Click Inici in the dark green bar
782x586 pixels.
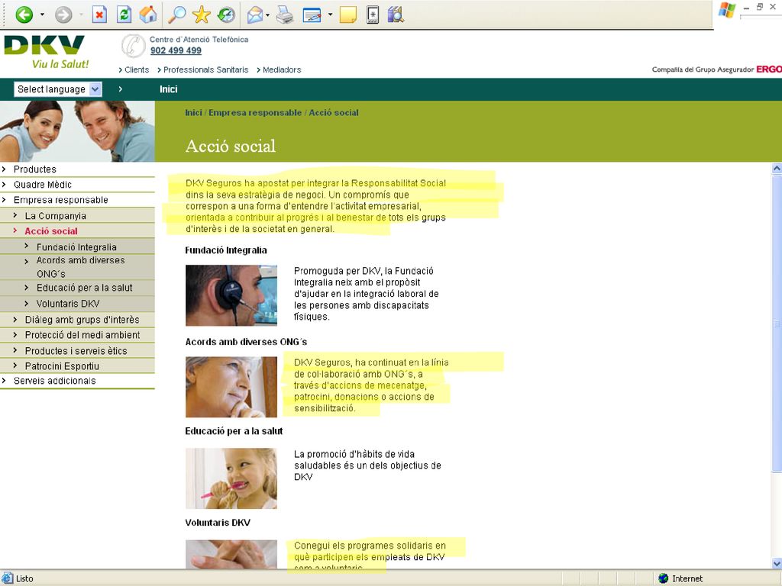pyautogui.click(x=169, y=89)
